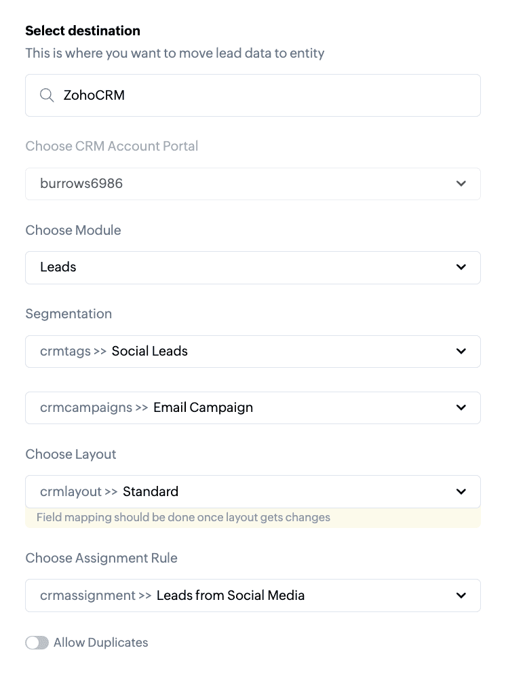
Task: Click the Segmentation section label
Action: coord(69,314)
